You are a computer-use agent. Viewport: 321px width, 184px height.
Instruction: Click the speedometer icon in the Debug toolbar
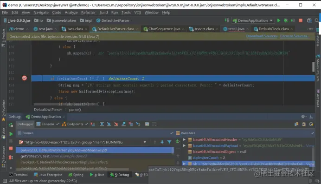311,124
